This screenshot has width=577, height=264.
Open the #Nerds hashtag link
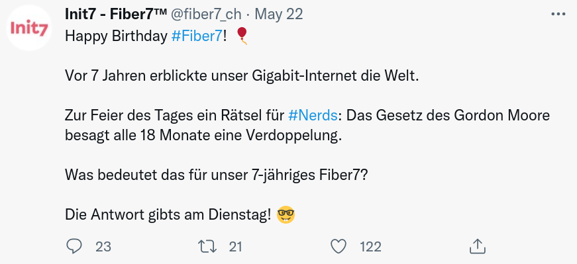[x=313, y=115]
